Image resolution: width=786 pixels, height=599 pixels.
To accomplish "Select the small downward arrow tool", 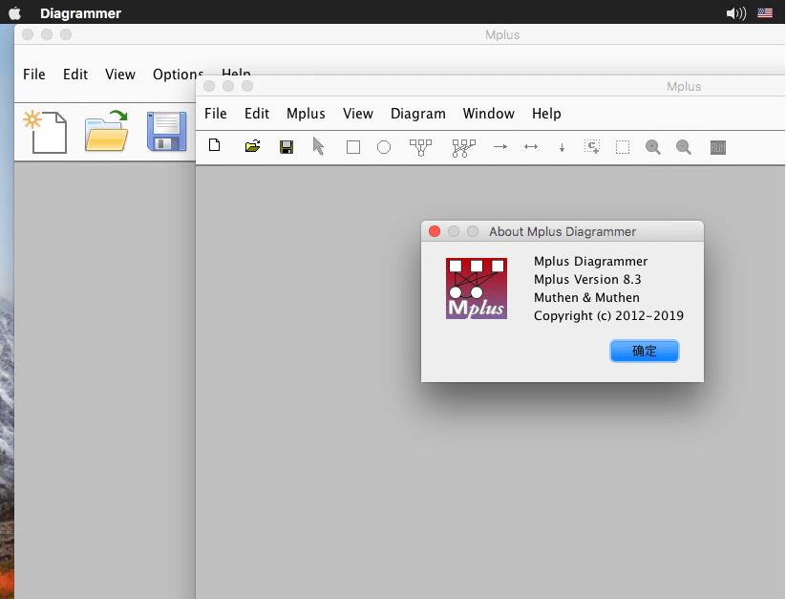I will click(562, 147).
